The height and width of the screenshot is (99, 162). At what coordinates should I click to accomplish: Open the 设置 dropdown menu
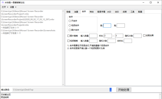13,7
